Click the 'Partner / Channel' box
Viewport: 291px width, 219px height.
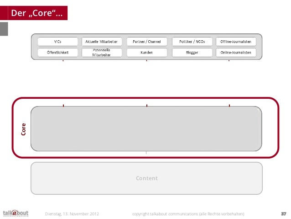(147, 42)
